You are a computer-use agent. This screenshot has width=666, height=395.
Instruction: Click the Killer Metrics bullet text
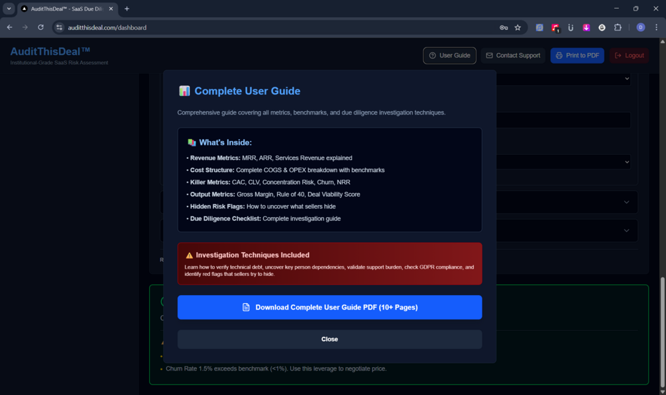click(x=268, y=183)
